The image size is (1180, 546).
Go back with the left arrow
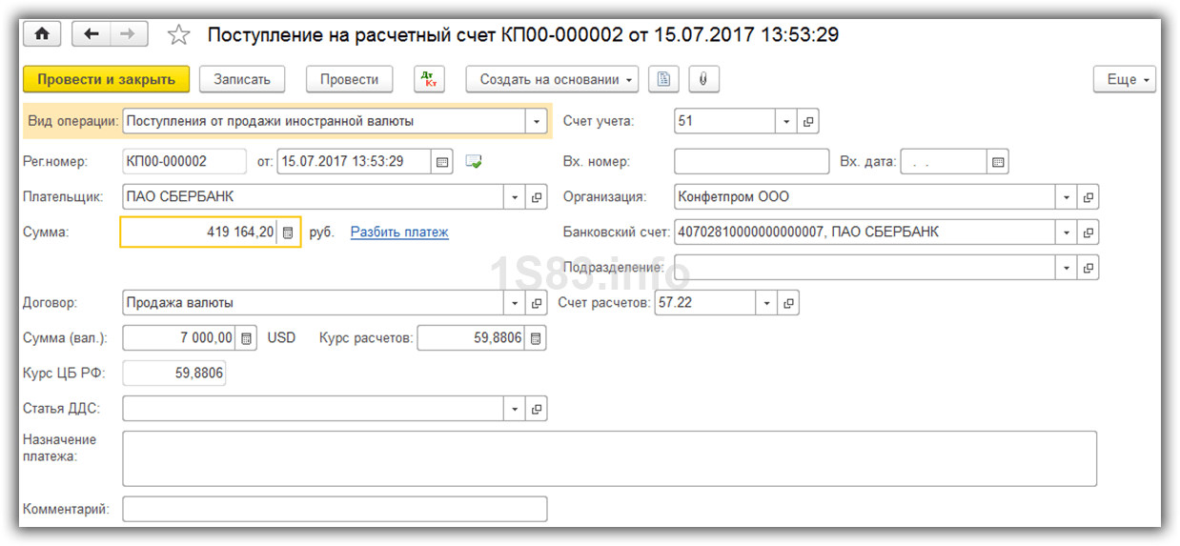coord(92,34)
